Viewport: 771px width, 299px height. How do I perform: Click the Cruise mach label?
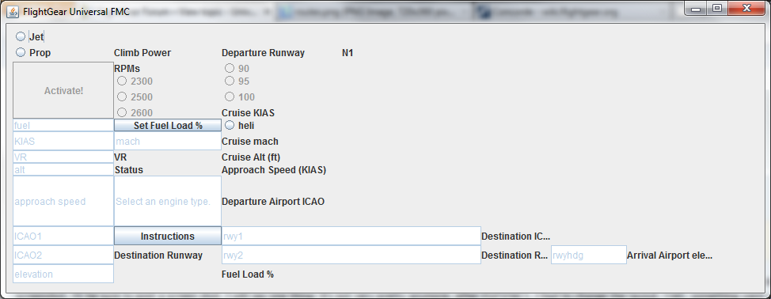[x=250, y=142]
